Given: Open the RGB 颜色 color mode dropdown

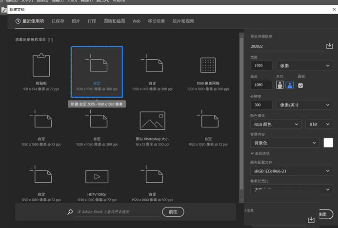Looking at the screenshot, I should [276, 124].
